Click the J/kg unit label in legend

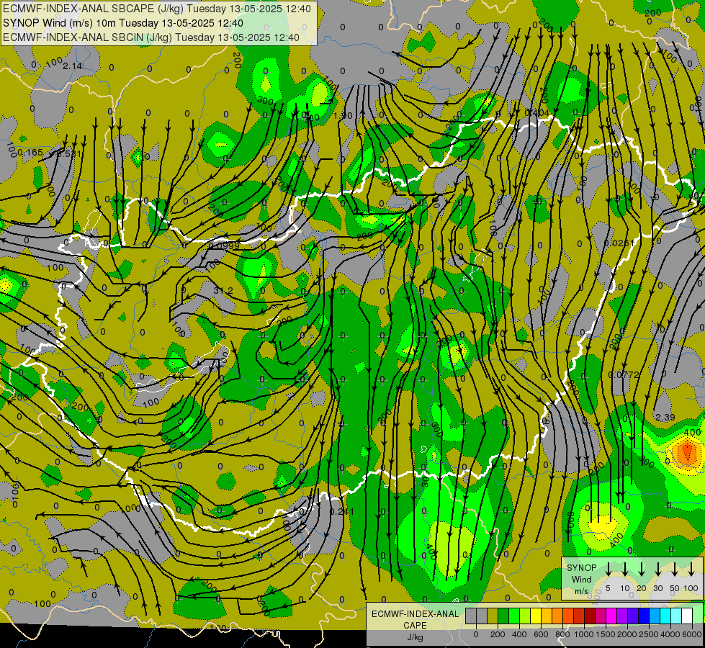pyautogui.click(x=415, y=637)
